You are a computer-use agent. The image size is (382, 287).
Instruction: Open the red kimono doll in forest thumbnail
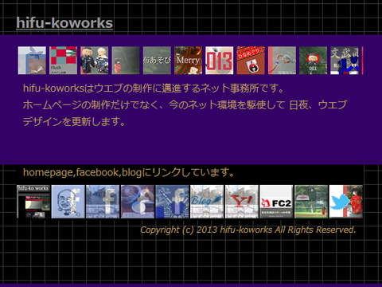pos(126,61)
